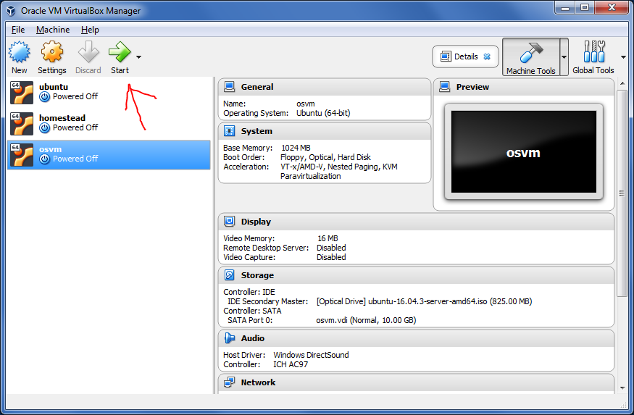Click the Storage disk icon
Viewport: 634px width, 415px height.
click(x=229, y=274)
